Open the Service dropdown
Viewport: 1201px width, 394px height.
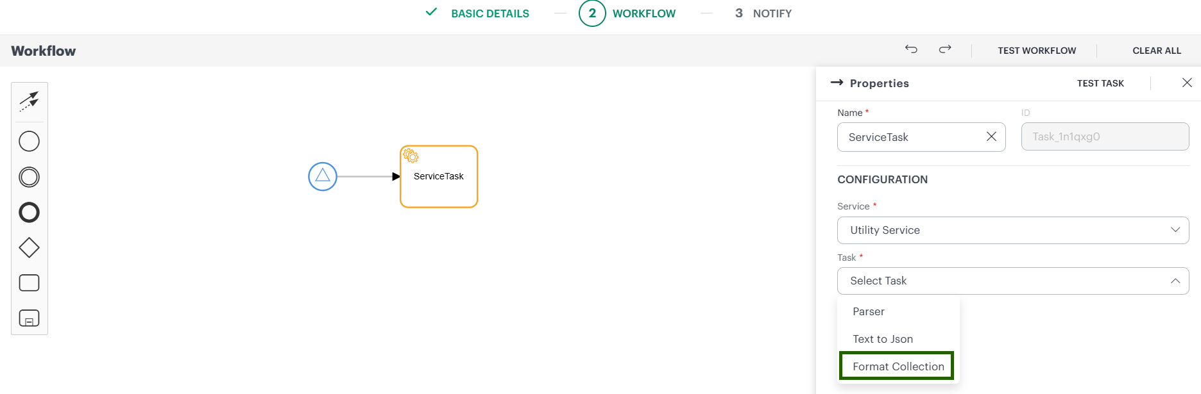point(1013,230)
